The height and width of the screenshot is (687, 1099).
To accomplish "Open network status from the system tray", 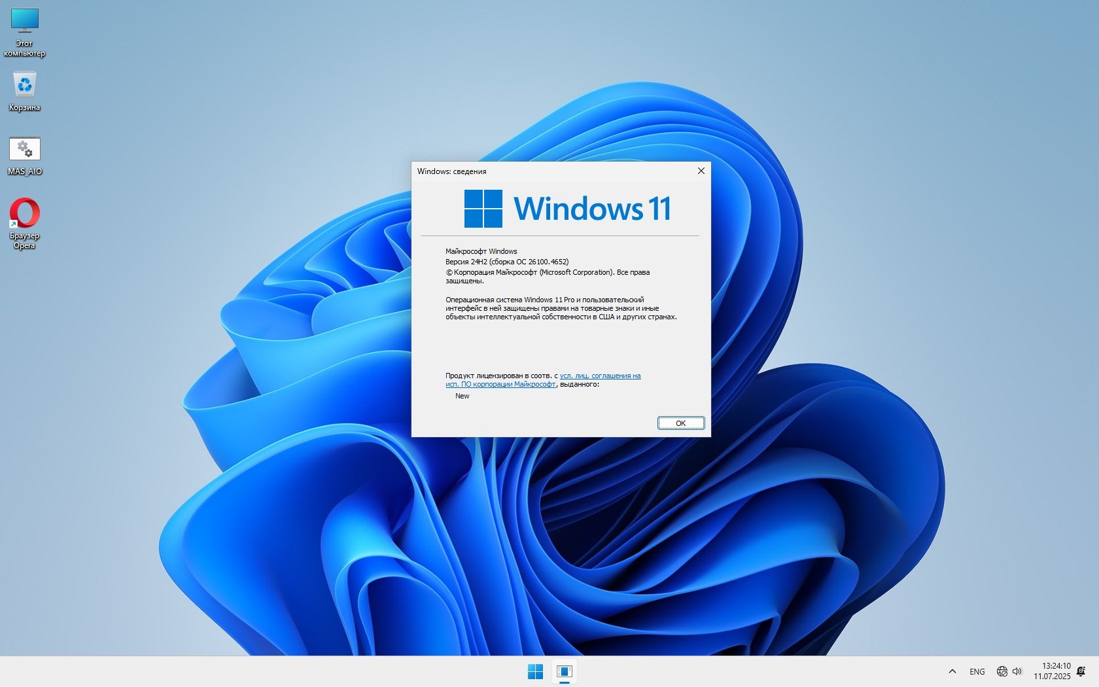I will 1002,671.
